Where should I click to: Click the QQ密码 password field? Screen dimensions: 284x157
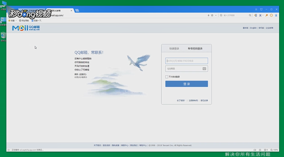click(x=186, y=69)
